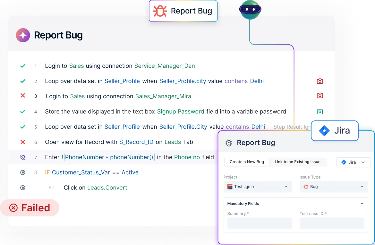Open the screenshot camera icon for step 2
This screenshot has width=375, height=245.
(x=320, y=81)
